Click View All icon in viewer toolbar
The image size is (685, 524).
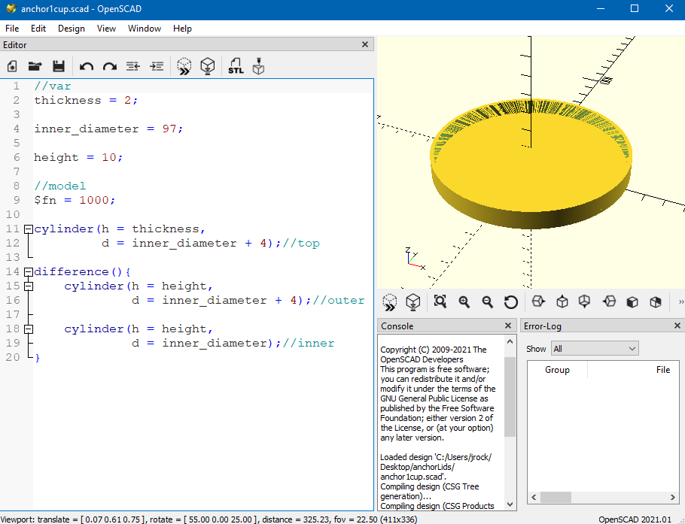(440, 301)
